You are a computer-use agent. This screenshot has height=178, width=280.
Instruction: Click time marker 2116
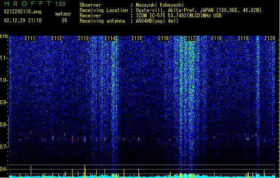pos(163,38)
